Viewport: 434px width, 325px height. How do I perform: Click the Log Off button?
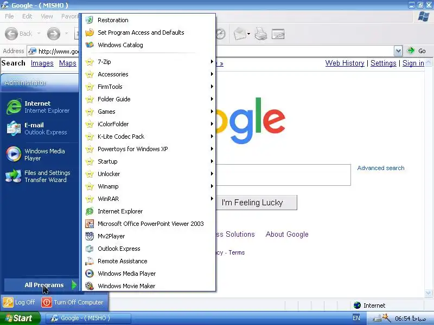20,302
